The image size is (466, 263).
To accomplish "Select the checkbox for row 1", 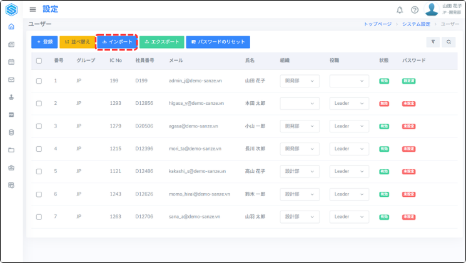I will [x=39, y=81].
